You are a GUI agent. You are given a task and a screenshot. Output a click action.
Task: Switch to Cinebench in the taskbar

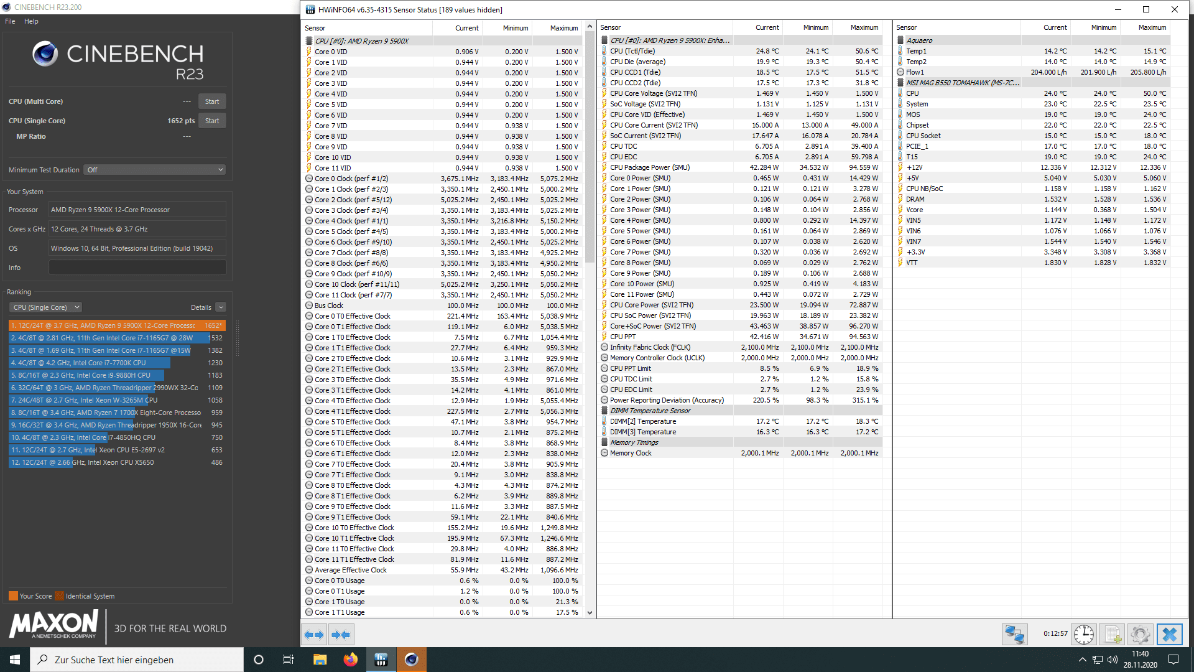click(x=412, y=660)
